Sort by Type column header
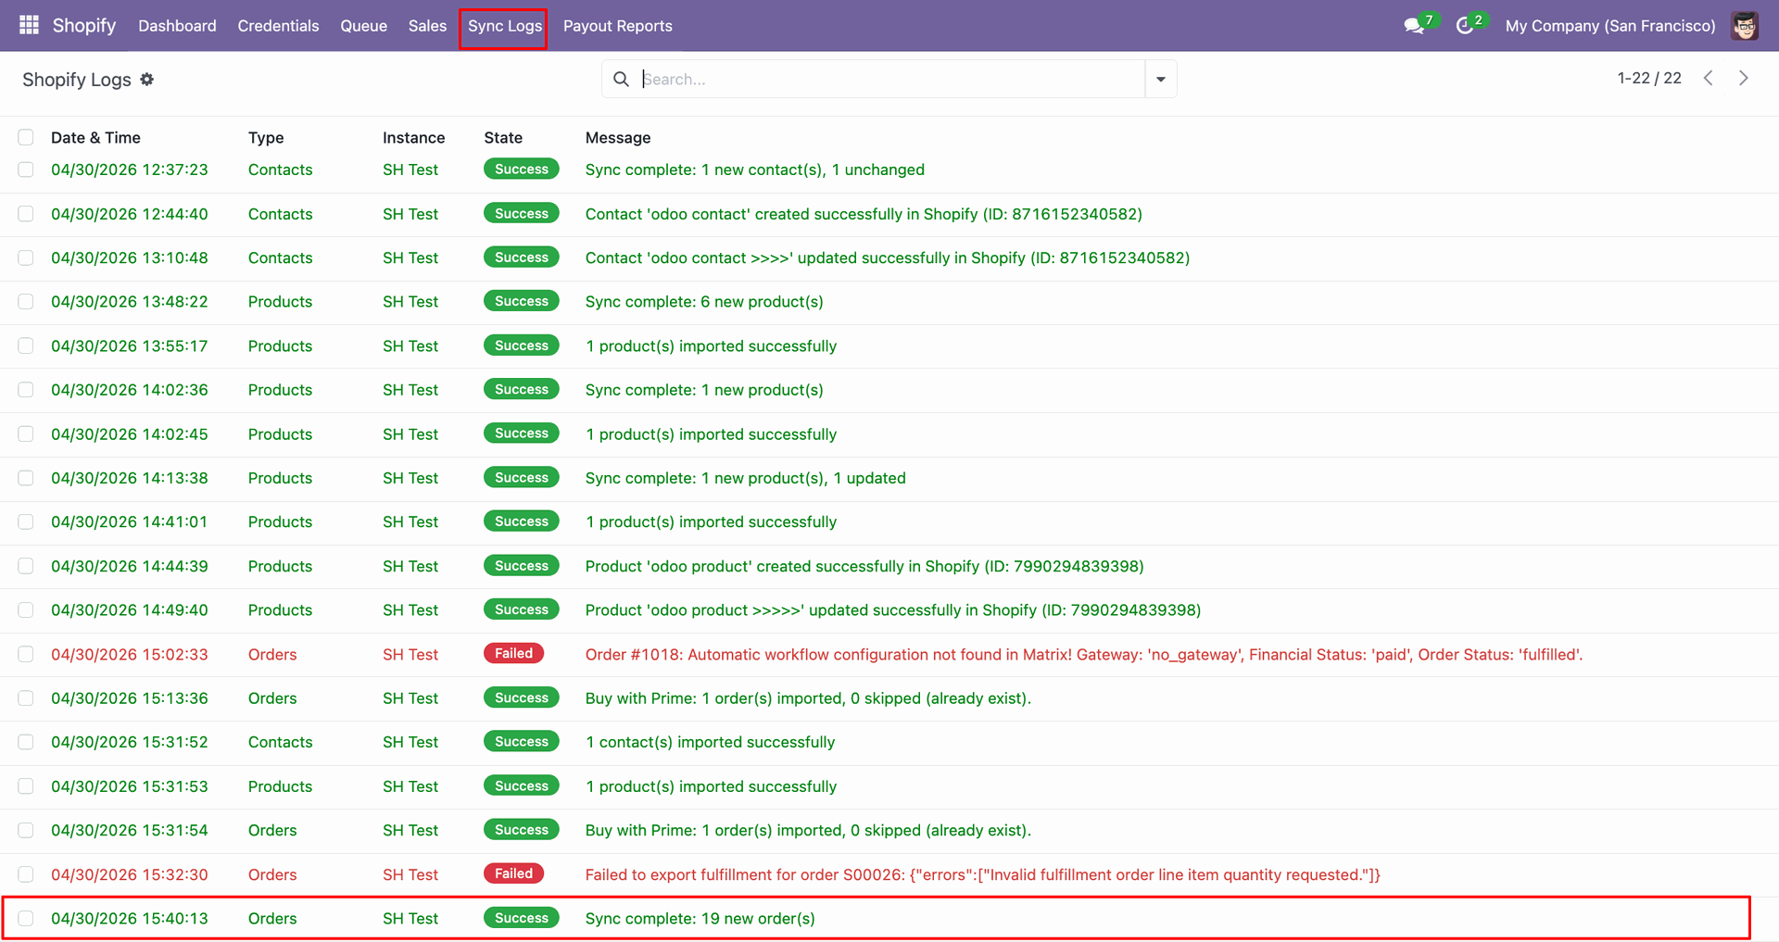 pyautogui.click(x=266, y=137)
